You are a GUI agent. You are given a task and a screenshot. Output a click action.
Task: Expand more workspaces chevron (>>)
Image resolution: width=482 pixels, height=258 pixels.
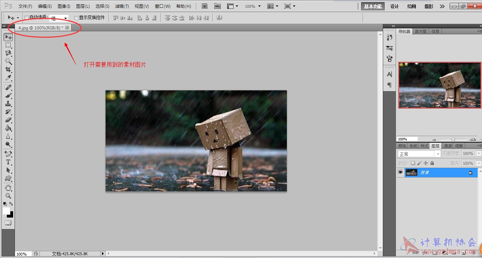442,6
